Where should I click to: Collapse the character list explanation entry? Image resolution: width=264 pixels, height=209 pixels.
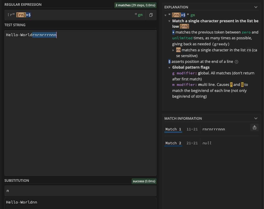170,21
